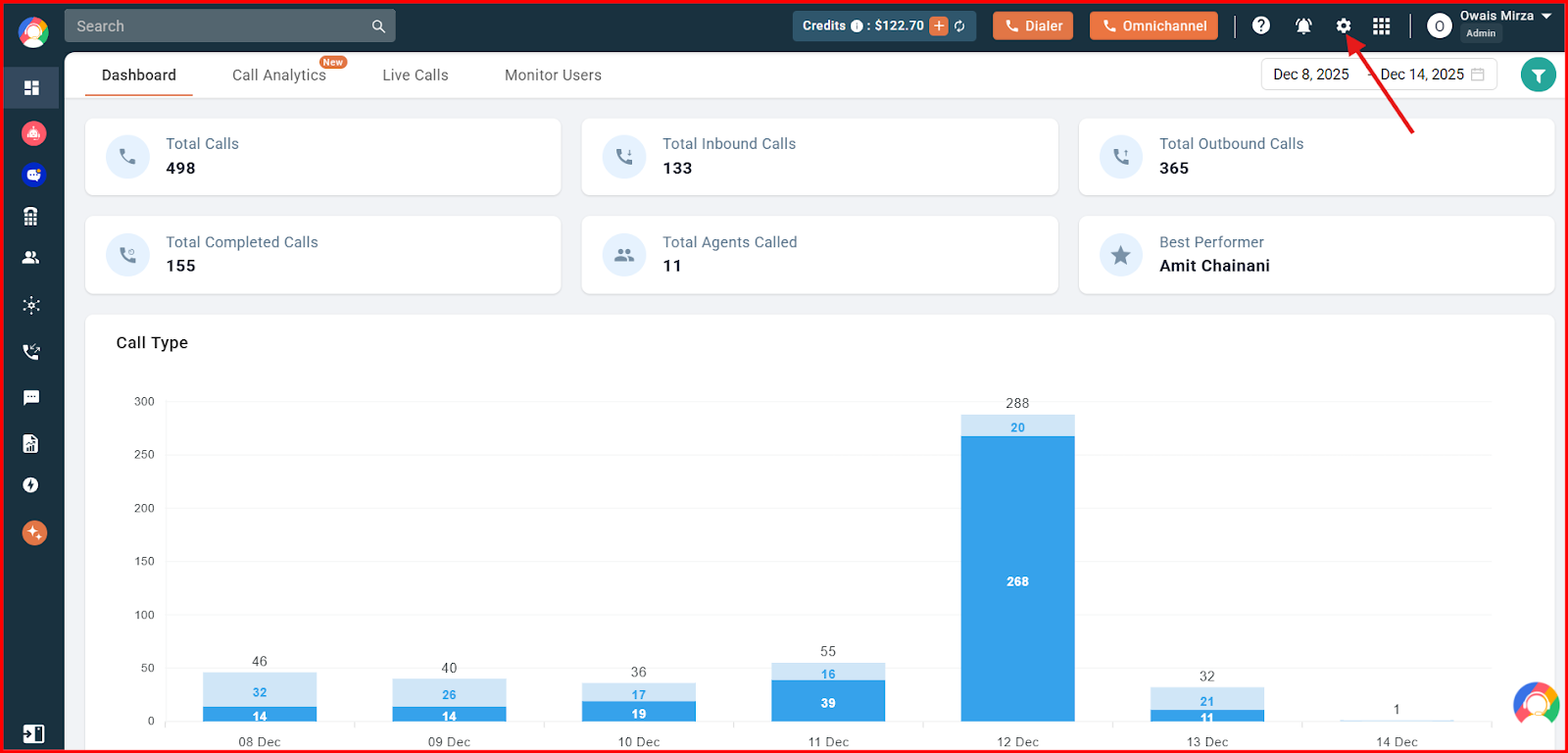Open the Omnichannel button
Screen dimensions: 1568x753
tap(1153, 25)
